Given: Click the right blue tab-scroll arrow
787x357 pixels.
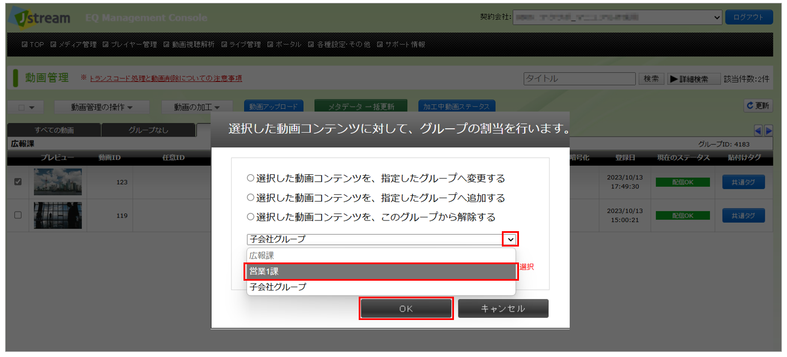Looking at the screenshot, I should 768,130.
